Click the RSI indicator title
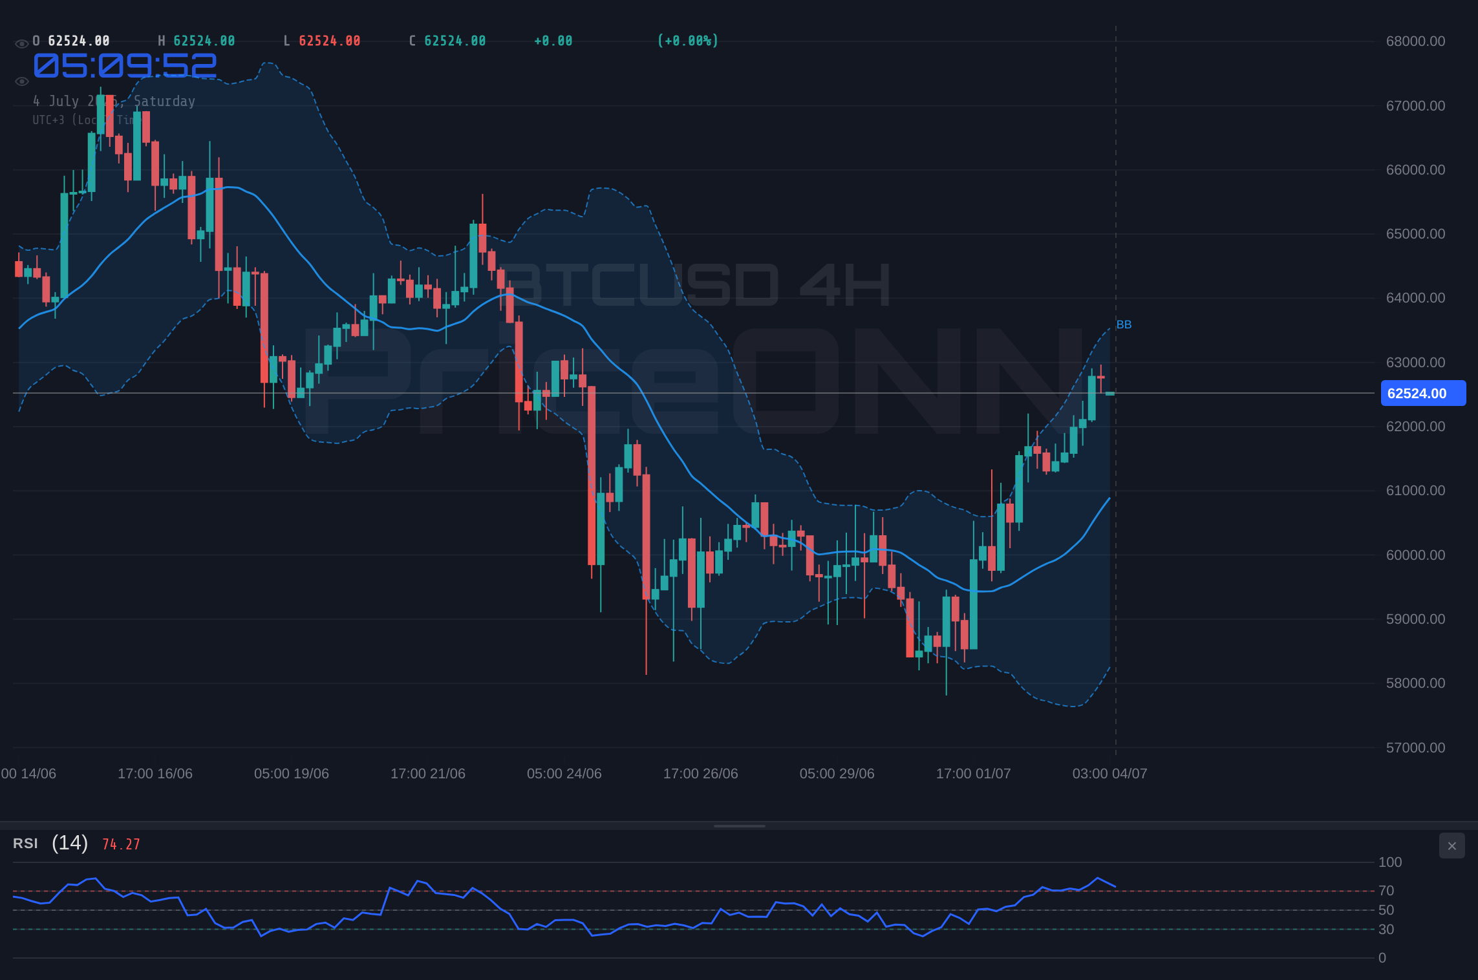 (x=25, y=844)
